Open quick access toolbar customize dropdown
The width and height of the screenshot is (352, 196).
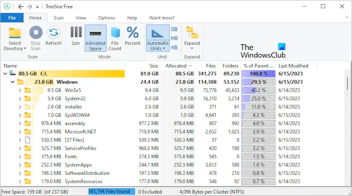37,7
